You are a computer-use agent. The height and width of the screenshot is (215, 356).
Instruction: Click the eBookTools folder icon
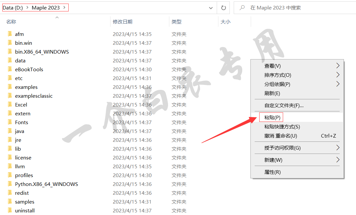click(10, 70)
